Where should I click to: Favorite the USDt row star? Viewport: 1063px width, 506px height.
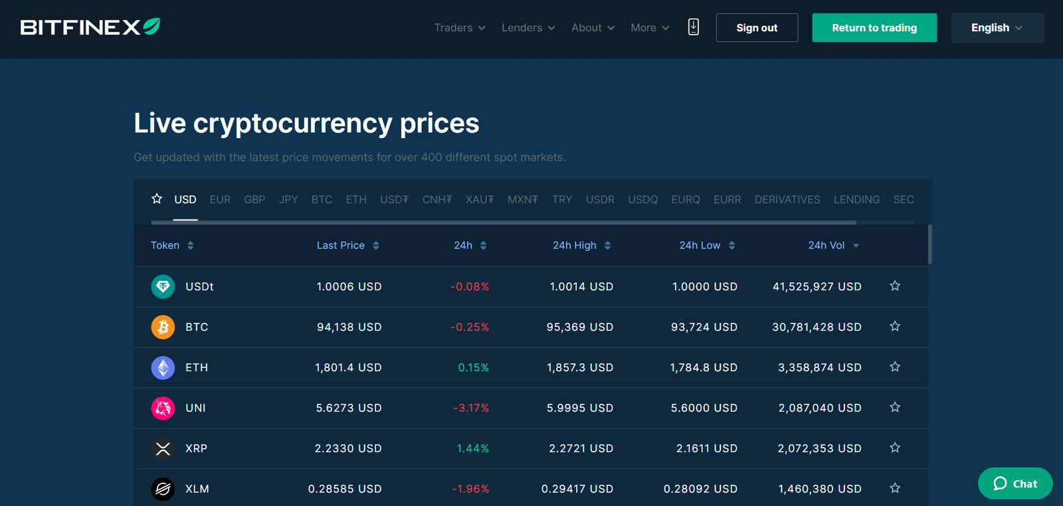(895, 286)
